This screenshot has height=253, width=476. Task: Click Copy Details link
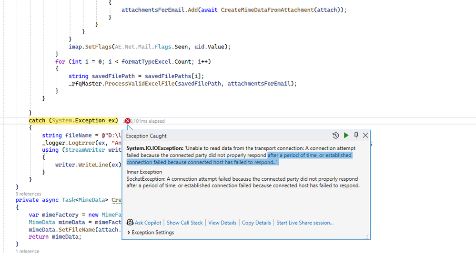(256, 223)
